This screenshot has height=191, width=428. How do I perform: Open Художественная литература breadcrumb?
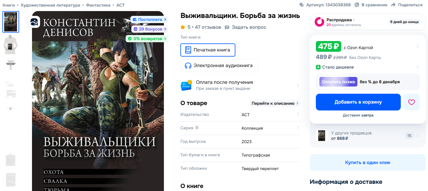click(x=50, y=5)
